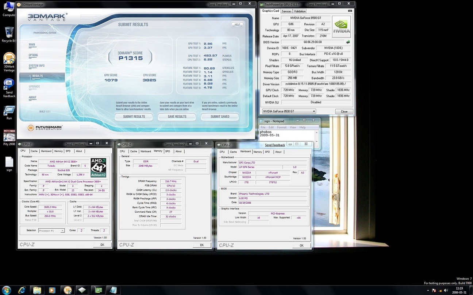This screenshot has height=295, width=473.
Task: Click the network tray icon
Action: click(x=439, y=290)
